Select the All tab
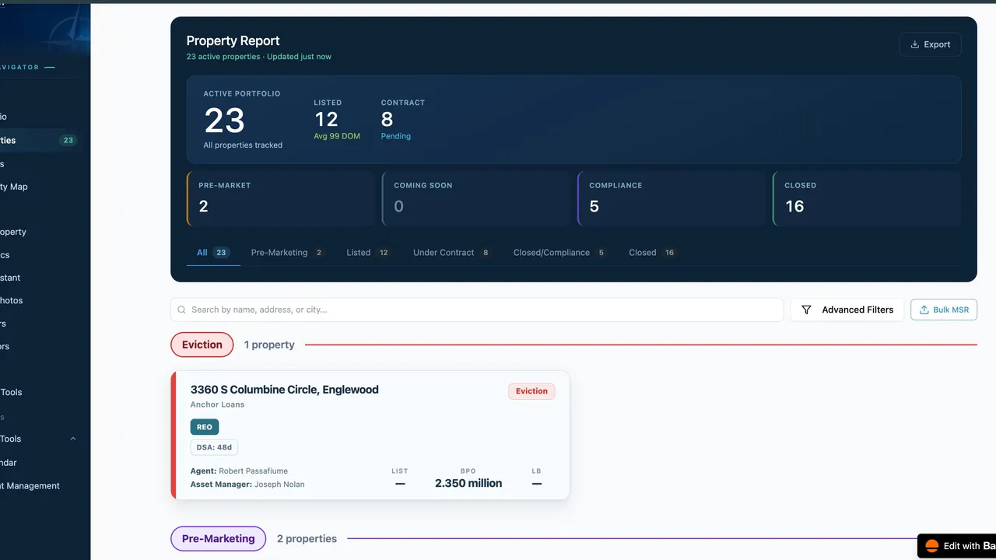The image size is (996, 560). pos(213,253)
